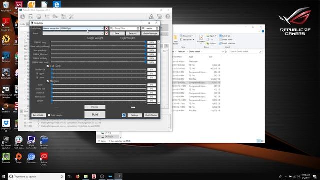Viewport: 320px width, 180px height.
Task: Open the Windows Start menu
Action: pos(4,176)
